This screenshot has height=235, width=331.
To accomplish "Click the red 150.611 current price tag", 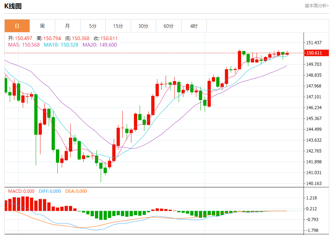I will [316, 53].
